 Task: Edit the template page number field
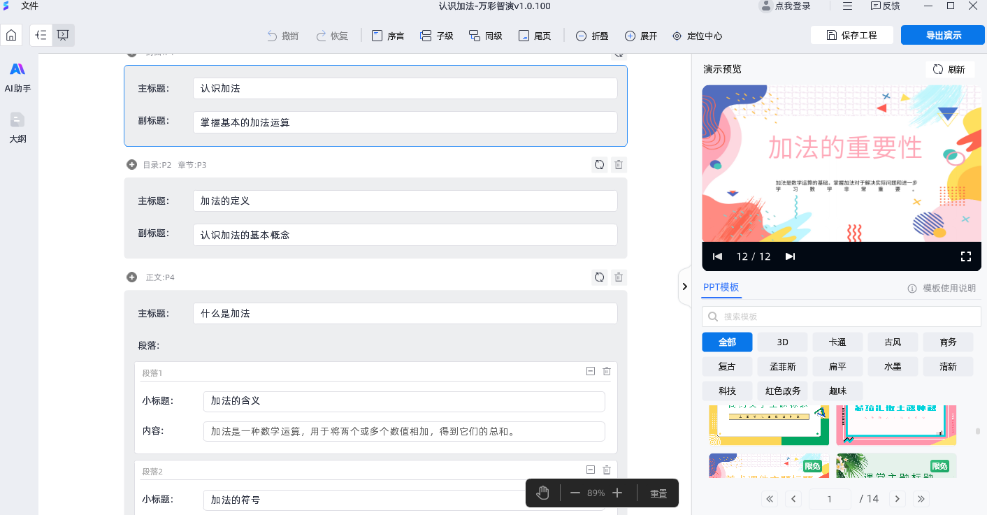point(830,499)
